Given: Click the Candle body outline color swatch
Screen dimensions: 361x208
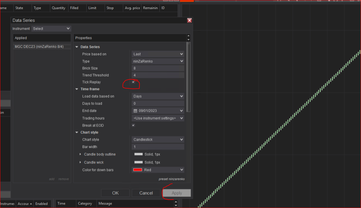Looking at the screenshot, I should coord(138,154).
